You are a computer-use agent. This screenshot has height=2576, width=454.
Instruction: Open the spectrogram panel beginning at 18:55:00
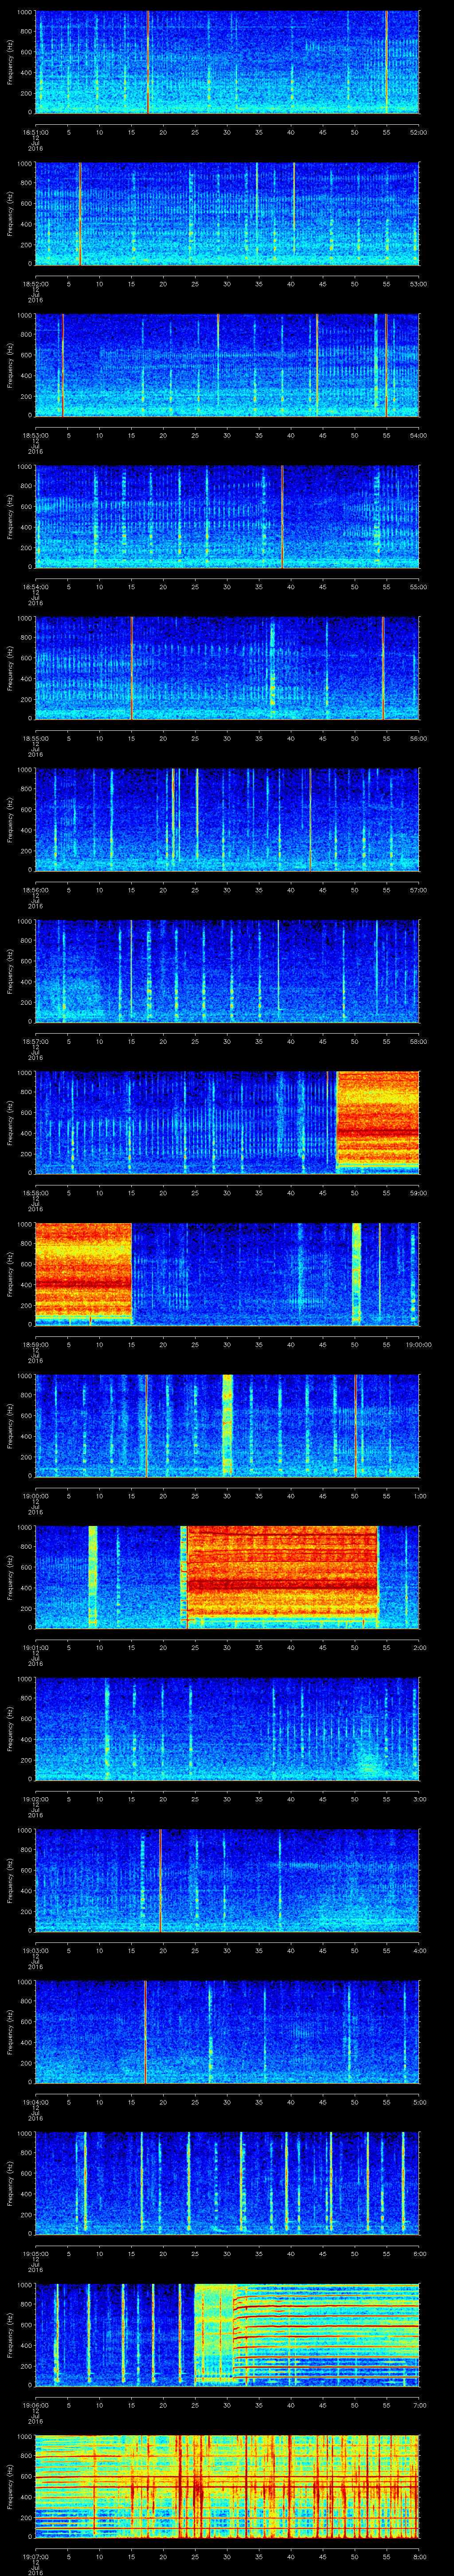pos(227,668)
